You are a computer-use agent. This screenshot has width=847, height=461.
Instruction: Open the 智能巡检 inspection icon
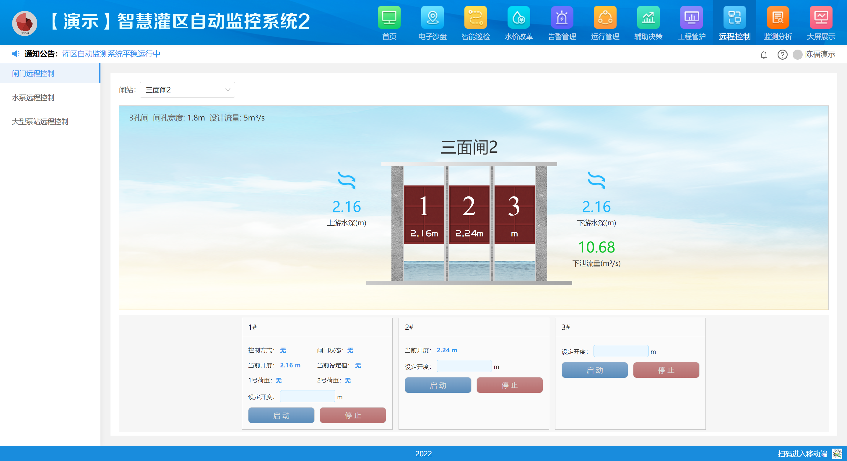coord(475,17)
